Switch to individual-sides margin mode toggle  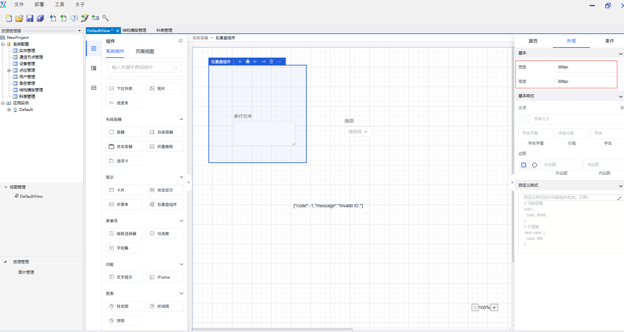point(535,165)
